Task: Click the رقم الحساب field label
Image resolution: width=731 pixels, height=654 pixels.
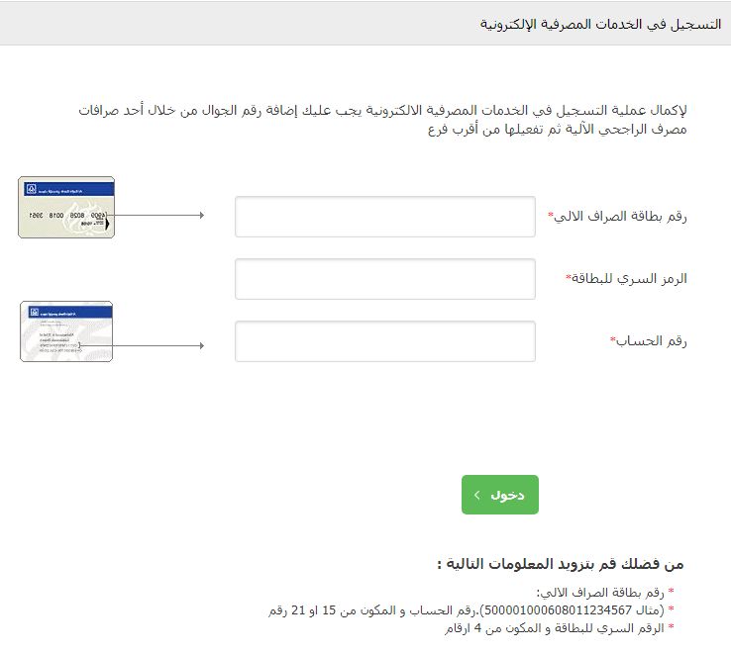Action: 651,341
